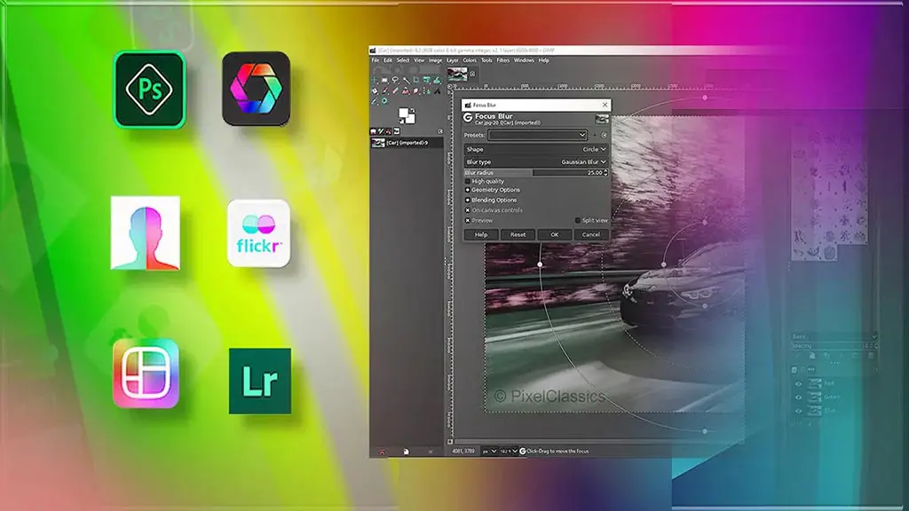Click the Flickr app icon
Screen dimensions: 909x511
pyautogui.click(x=258, y=233)
